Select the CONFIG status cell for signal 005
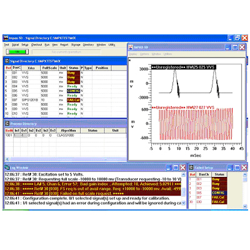250x250 pixels. coord(73,91)
